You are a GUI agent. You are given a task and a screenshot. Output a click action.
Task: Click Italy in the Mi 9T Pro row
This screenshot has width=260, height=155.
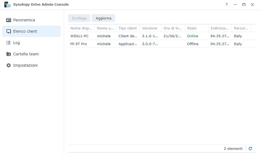click(x=238, y=44)
